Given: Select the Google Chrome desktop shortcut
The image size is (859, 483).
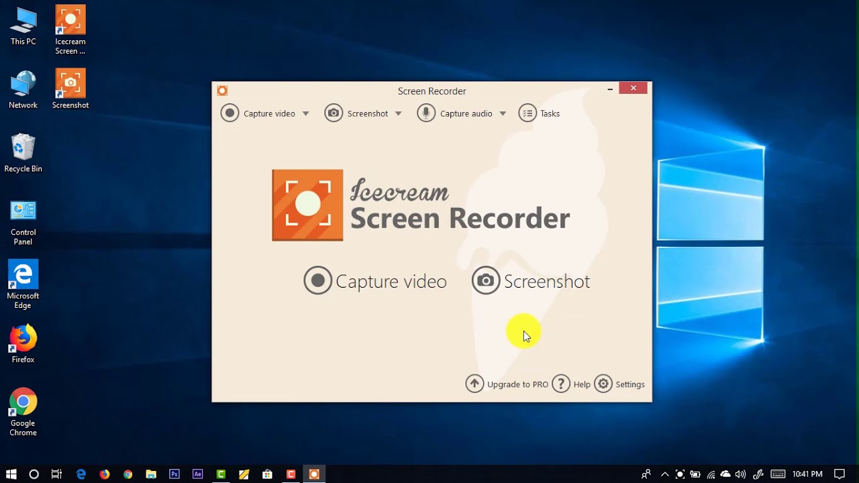Looking at the screenshot, I should [23, 412].
